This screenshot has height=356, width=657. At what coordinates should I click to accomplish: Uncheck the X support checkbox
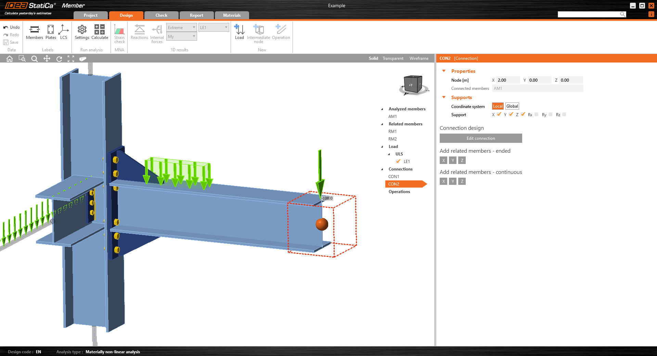(x=499, y=114)
